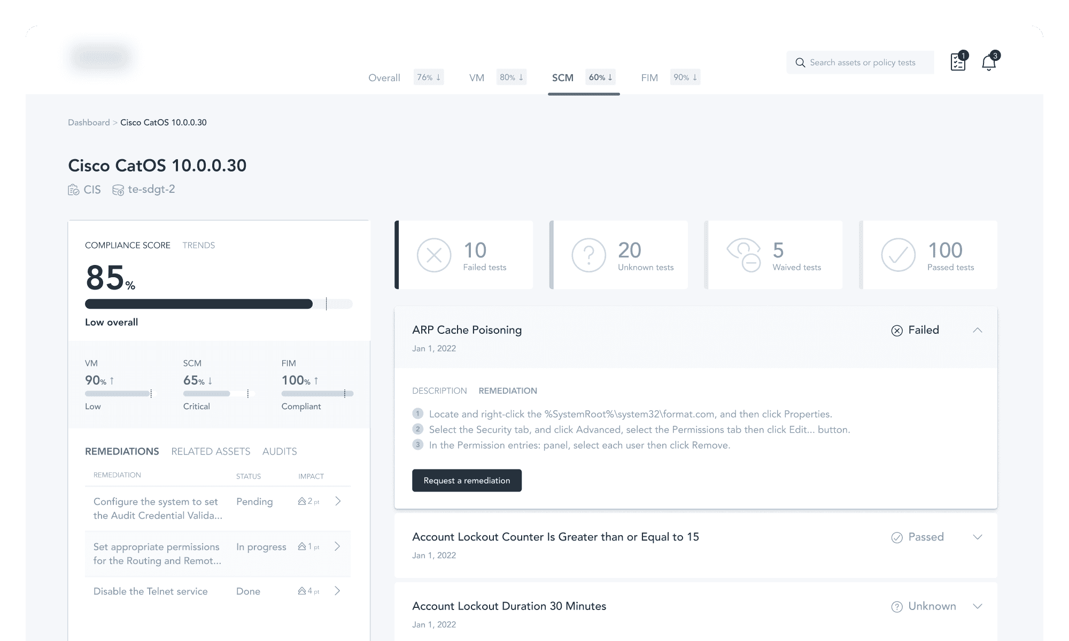The height and width of the screenshot is (641, 1069).
Task: Click the Failed status icon on ARP Cache Poisoning
Action: pyautogui.click(x=897, y=331)
